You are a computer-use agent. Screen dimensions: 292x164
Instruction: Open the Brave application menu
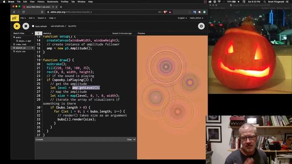(x=11, y=2)
